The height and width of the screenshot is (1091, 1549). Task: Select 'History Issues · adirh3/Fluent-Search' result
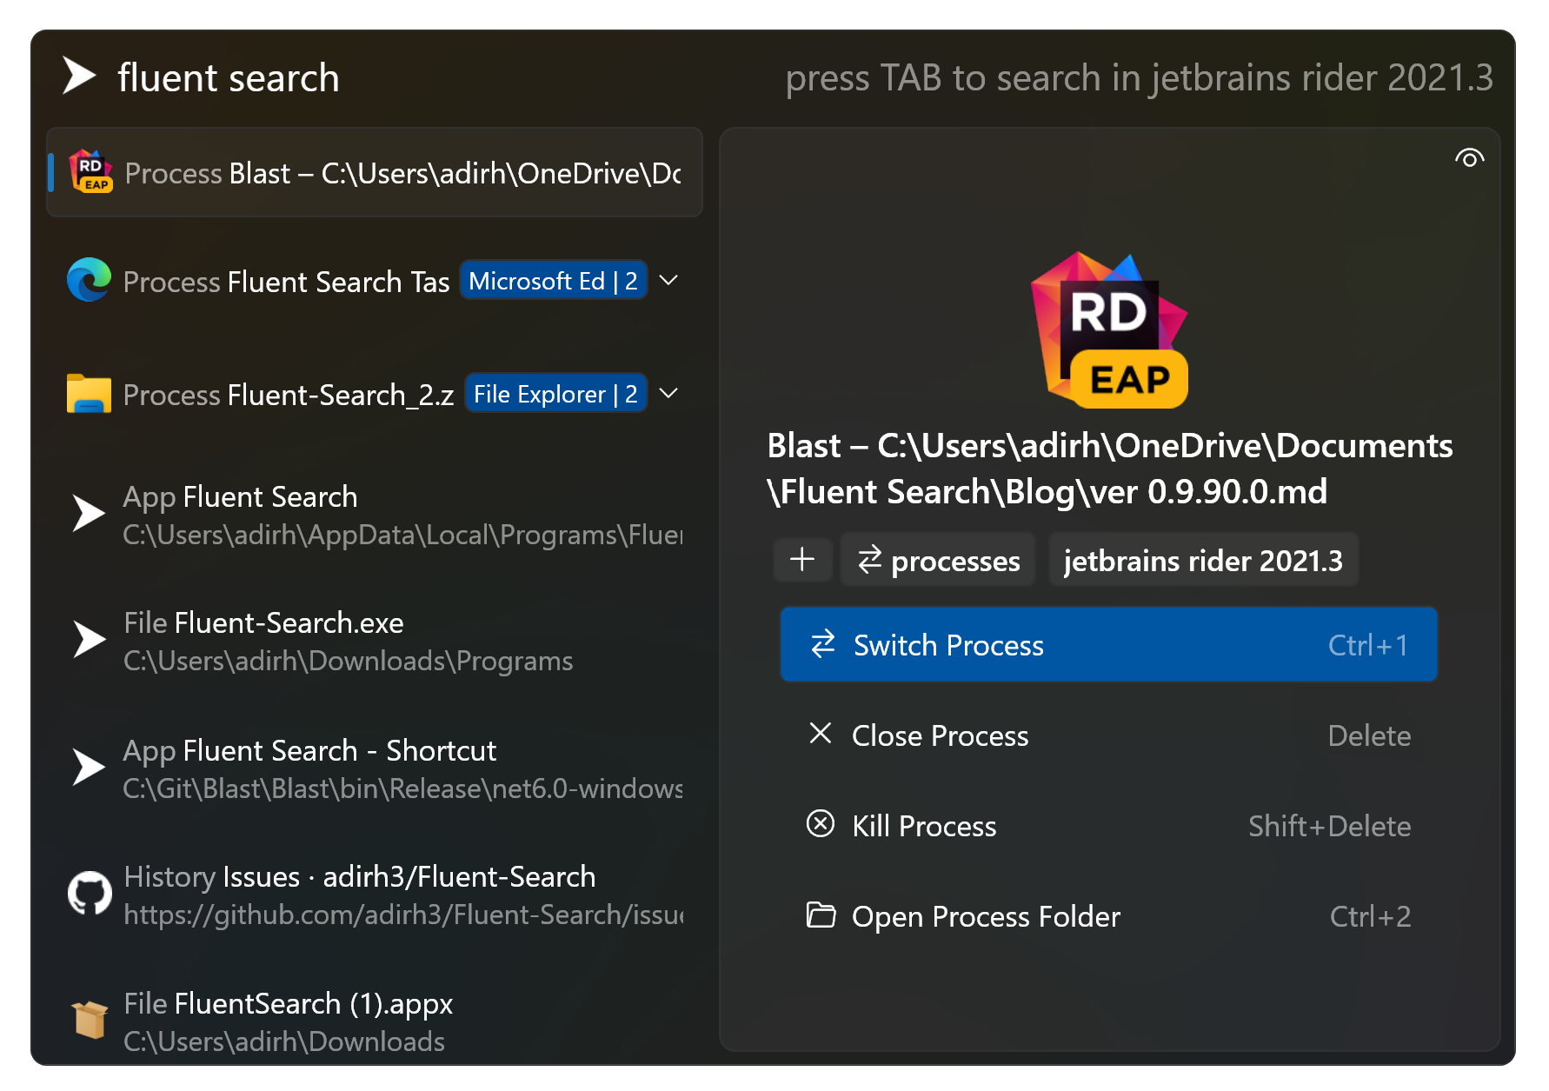(x=375, y=895)
